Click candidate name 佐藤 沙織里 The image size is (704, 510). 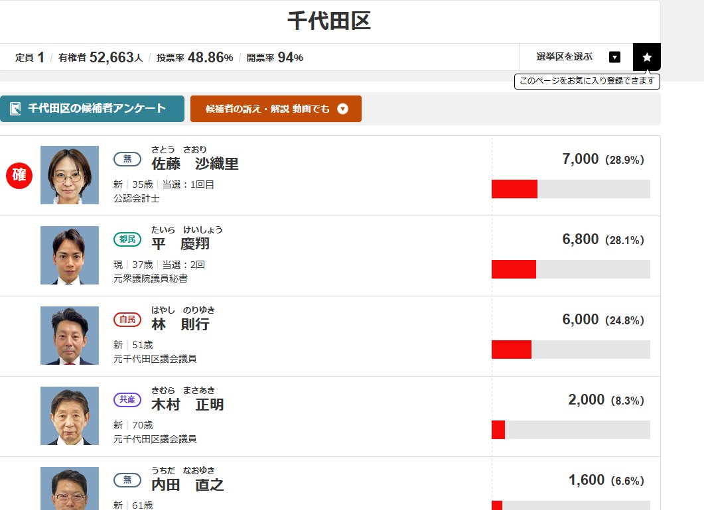tap(195, 164)
